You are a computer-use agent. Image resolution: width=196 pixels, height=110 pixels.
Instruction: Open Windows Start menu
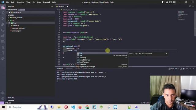[3, 107]
